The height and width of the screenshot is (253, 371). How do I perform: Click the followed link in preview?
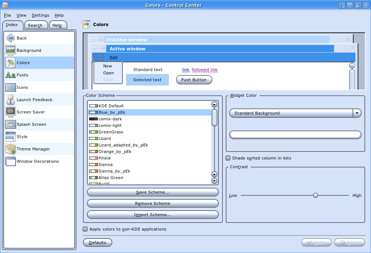tap(205, 70)
